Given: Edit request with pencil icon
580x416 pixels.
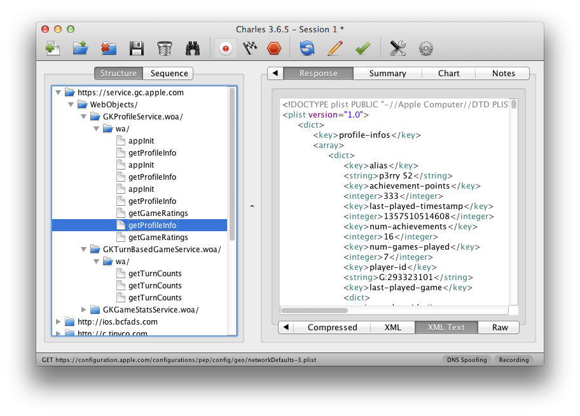Looking at the screenshot, I should point(335,48).
